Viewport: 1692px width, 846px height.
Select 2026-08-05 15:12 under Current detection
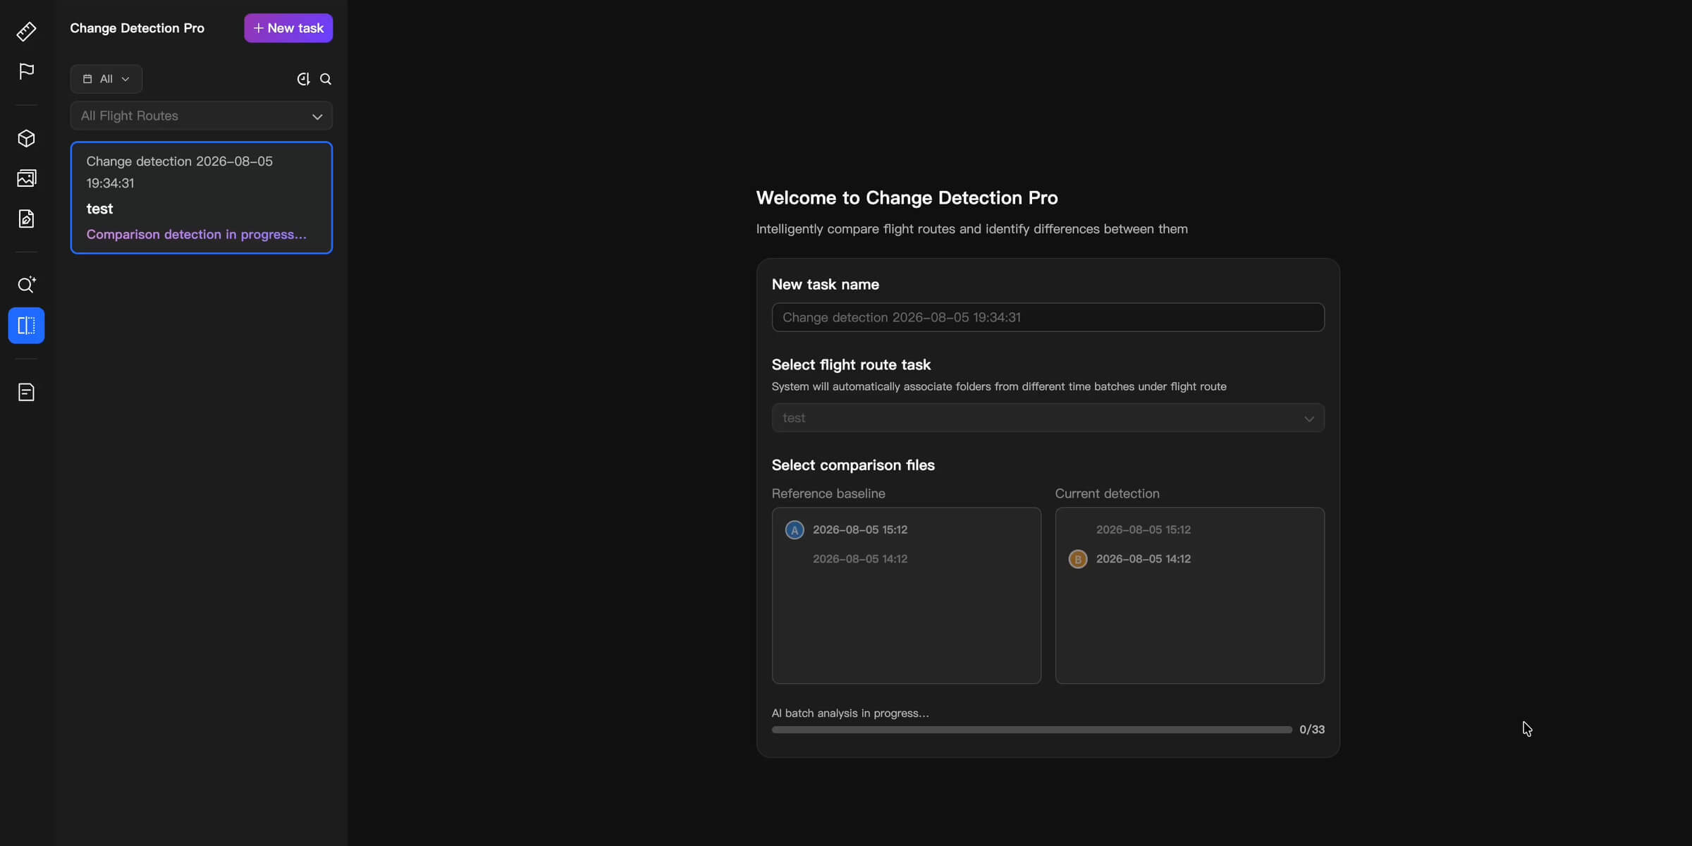pos(1144,529)
